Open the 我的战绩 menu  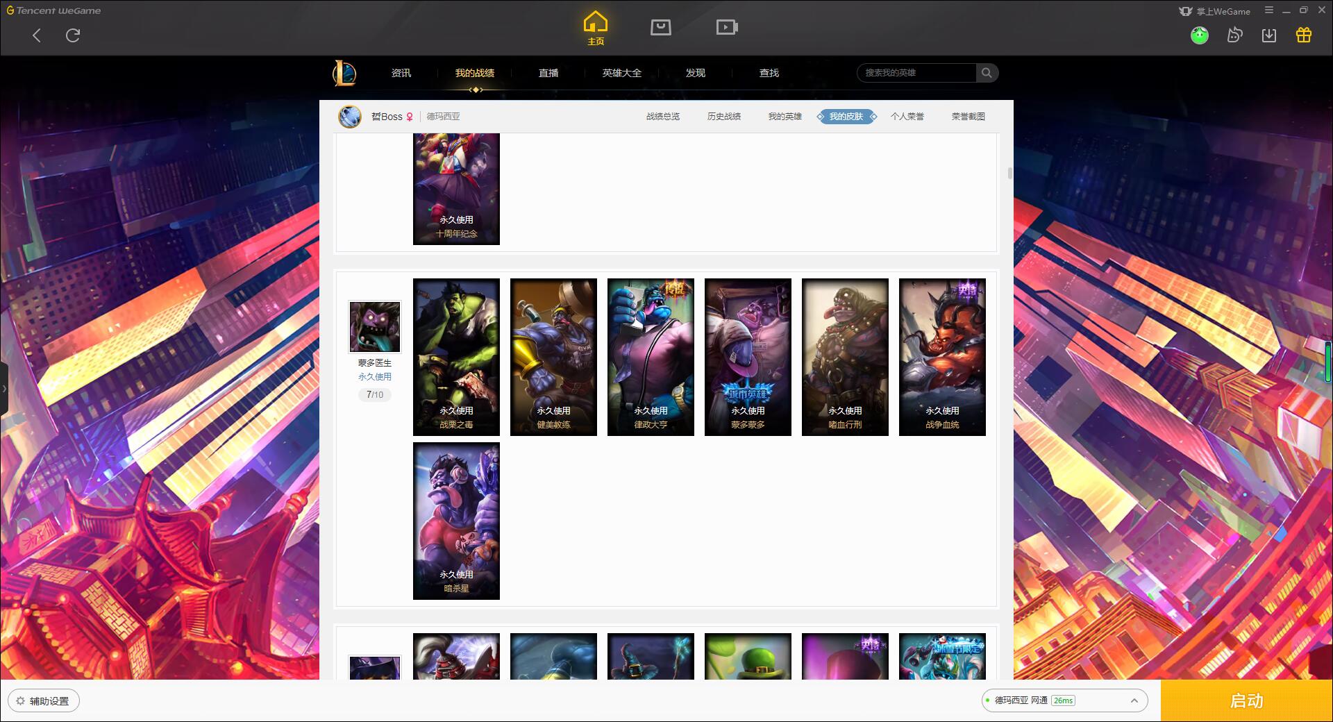click(x=475, y=73)
